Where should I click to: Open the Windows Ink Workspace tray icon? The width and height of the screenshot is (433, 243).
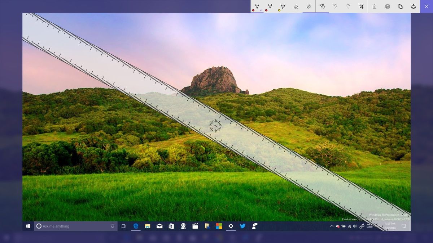click(x=363, y=226)
